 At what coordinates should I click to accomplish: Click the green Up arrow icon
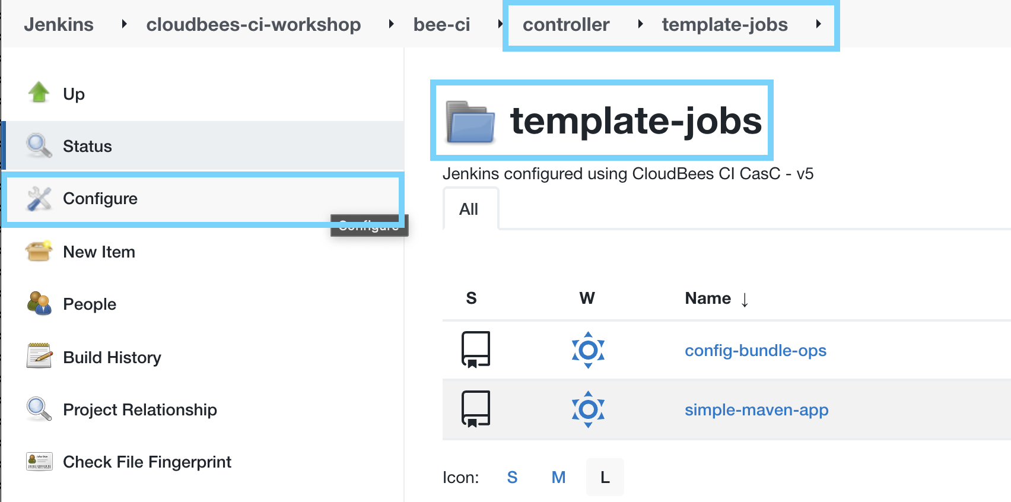pos(39,93)
